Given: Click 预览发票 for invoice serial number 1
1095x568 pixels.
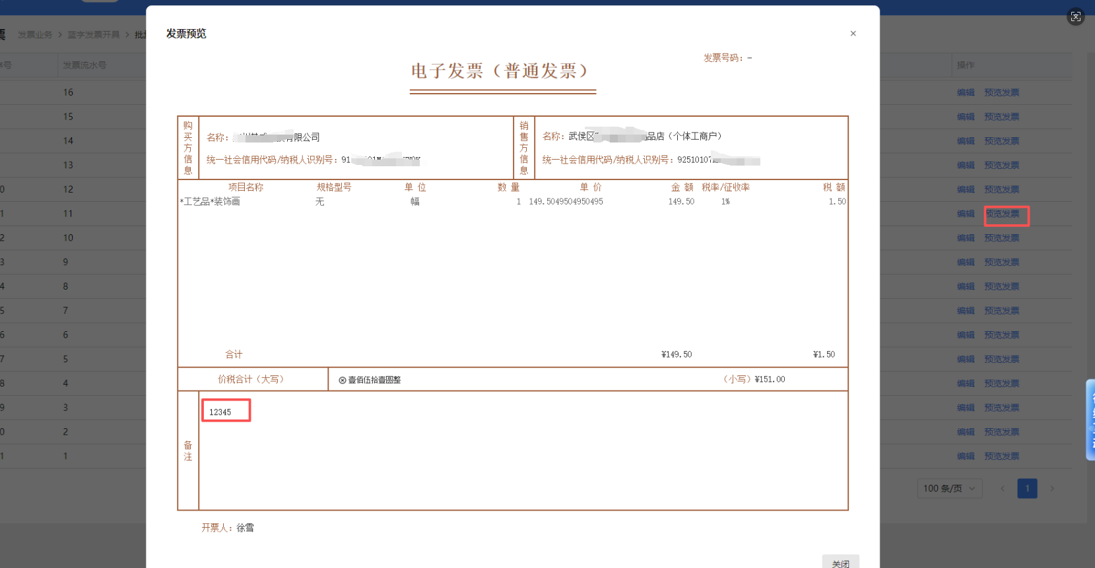Looking at the screenshot, I should (1001, 457).
